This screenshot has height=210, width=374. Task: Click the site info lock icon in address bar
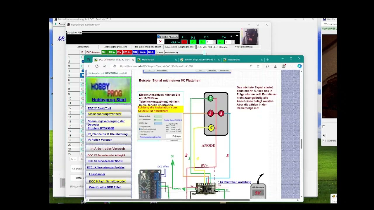point(115,66)
